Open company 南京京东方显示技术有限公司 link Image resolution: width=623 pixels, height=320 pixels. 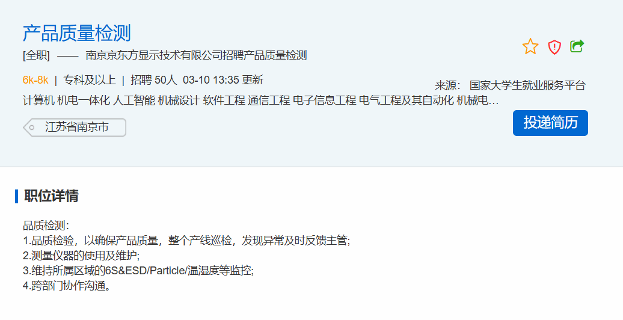click(x=154, y=55)
